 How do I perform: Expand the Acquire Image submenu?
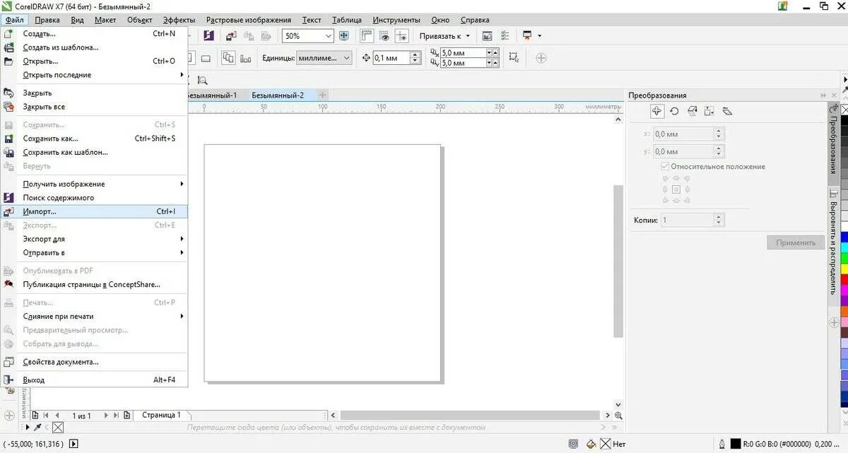click(182, 184)
